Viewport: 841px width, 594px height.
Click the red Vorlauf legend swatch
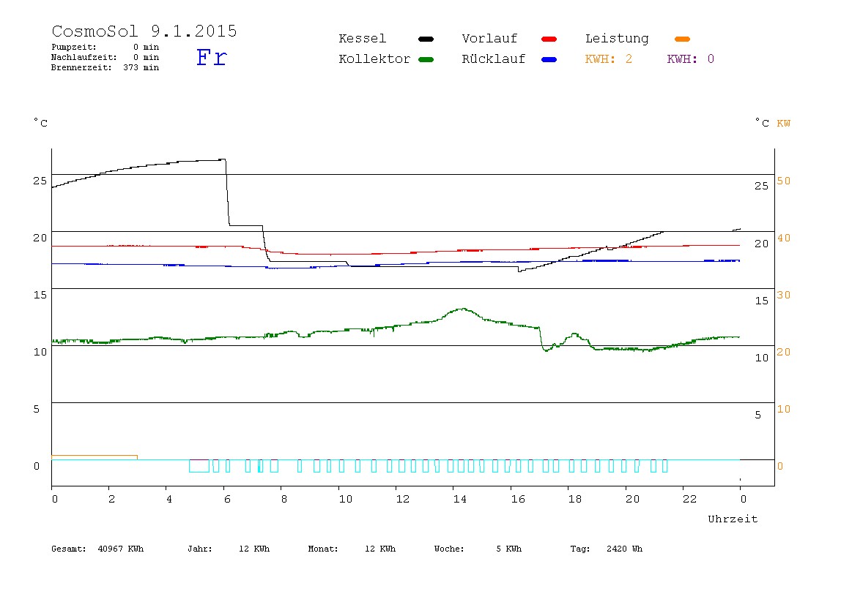(x=549, y=39)
